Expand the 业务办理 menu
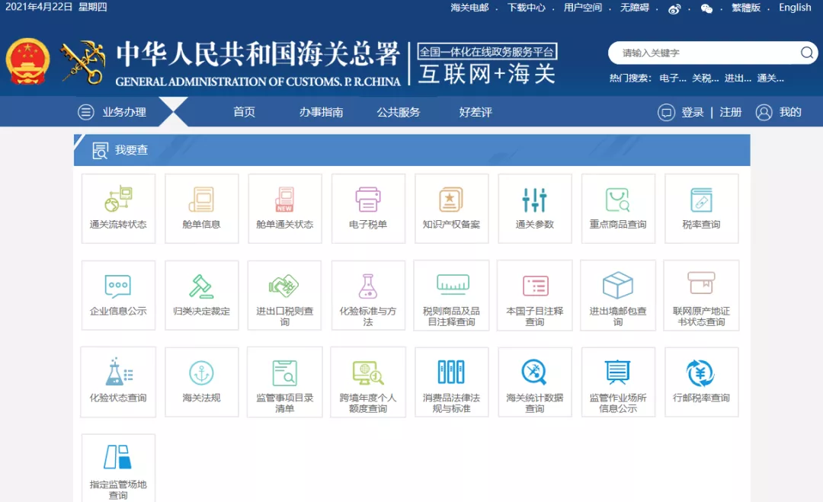823x502 pixels. coord(112,112)
